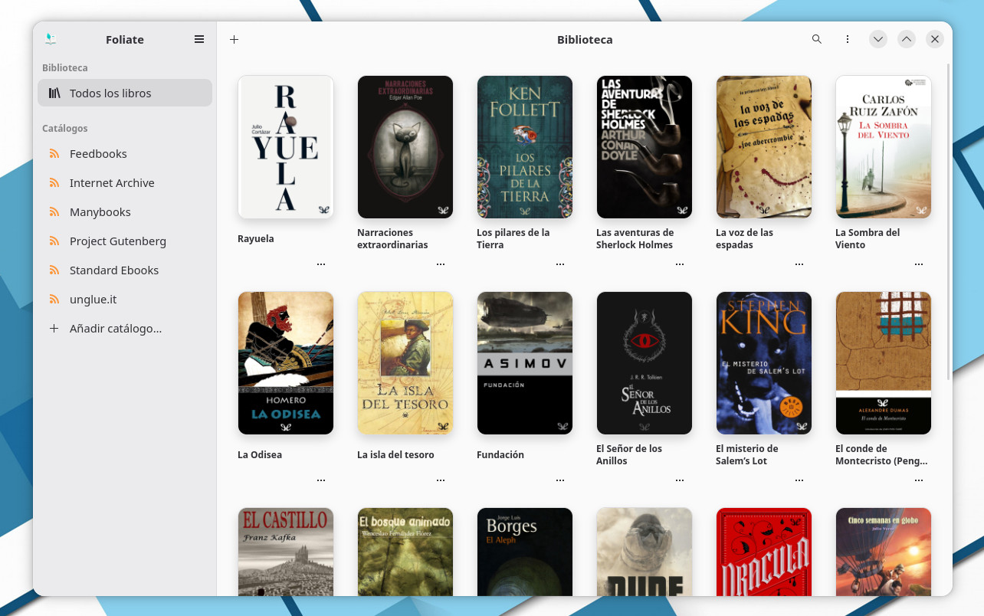Click the Catálogos section label
984x616 pixels.
pos(65,128)
